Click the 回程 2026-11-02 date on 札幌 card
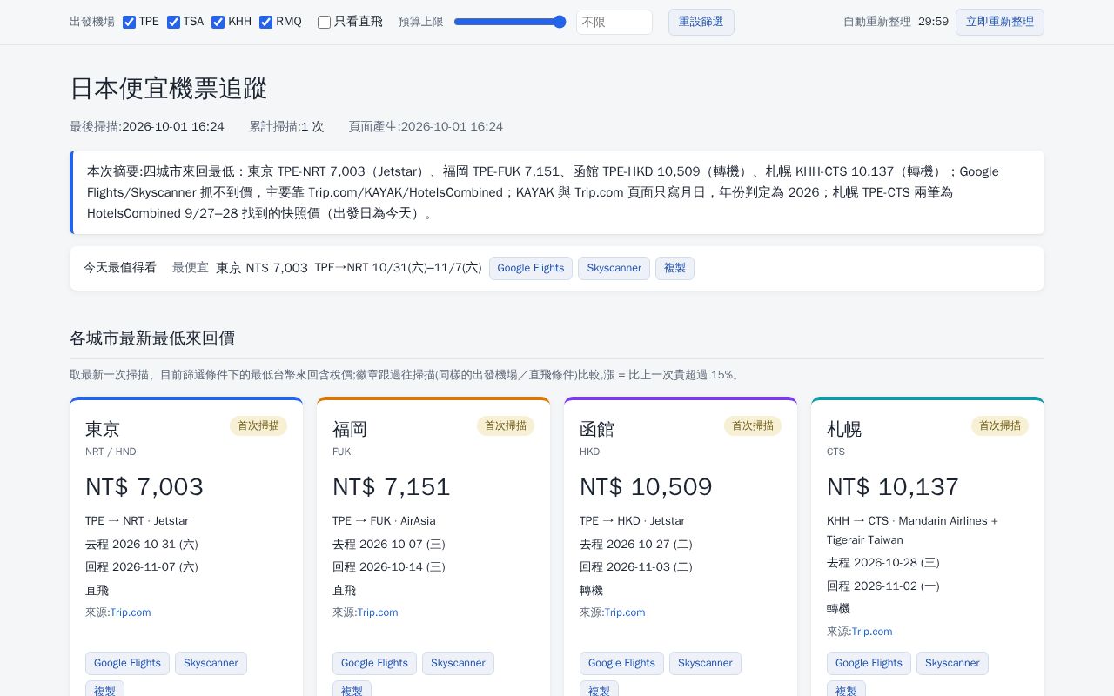This screenshot has height=696, width=1114. (883, 586)
